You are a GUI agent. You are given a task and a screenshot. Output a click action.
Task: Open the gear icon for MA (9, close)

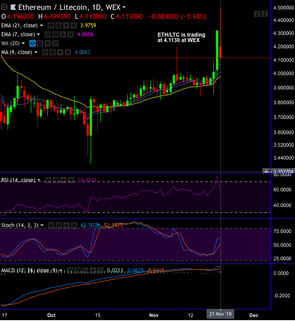[x=53, y=52]
